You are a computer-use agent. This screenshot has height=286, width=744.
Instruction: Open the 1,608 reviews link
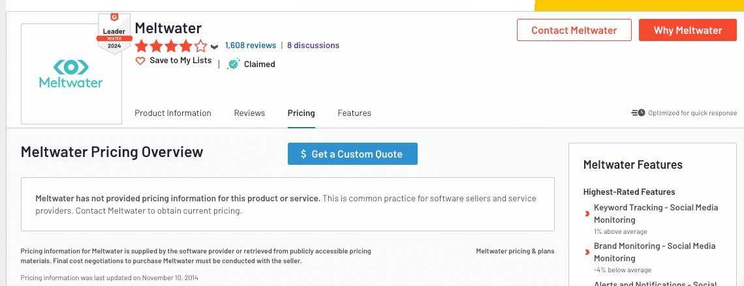[x=250, y=46]
